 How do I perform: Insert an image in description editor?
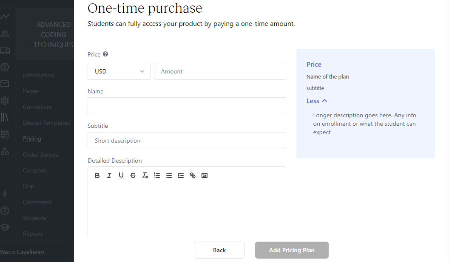coord(205,175)
